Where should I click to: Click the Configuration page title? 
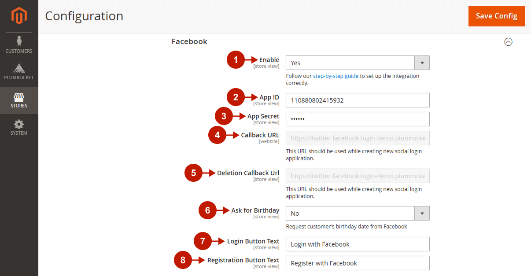[x=84, y=16]
